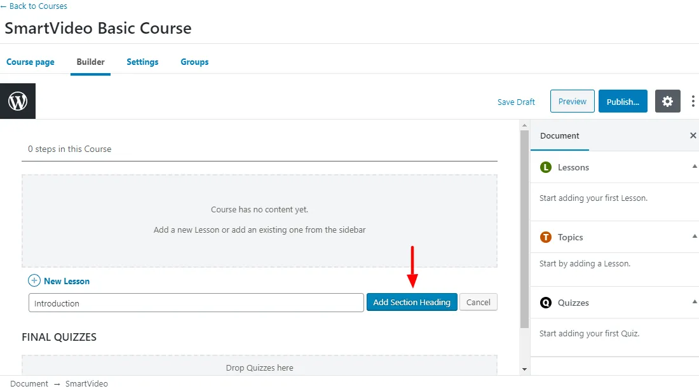Click 'Start adding your first Lesson.' text
The width and height of the screenshot is (699, 391).
[x=594, y=198]
